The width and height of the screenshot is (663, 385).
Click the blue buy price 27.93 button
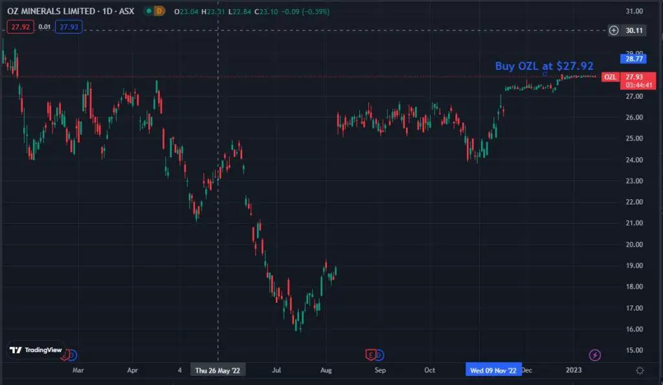click(68, 27)
